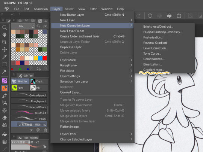Viewport: 203px width, 152px height.
Task: Select the Gradient tool
Action: (x=5, y=142)
